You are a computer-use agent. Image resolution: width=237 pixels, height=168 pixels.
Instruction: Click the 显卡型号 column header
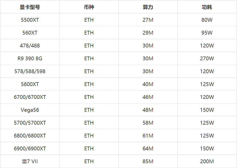(30, 7)
